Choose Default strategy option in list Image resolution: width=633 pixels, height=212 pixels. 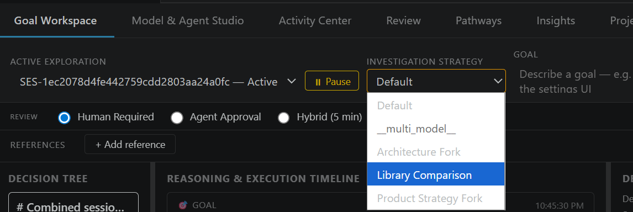436,105
